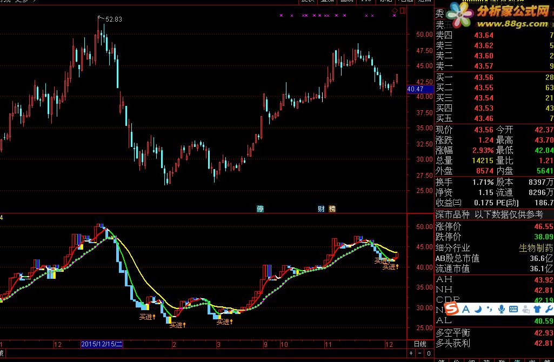Click the 买进 signal near the last 12 axis mark
Screen dimensions: 554x362
[390, 267]
